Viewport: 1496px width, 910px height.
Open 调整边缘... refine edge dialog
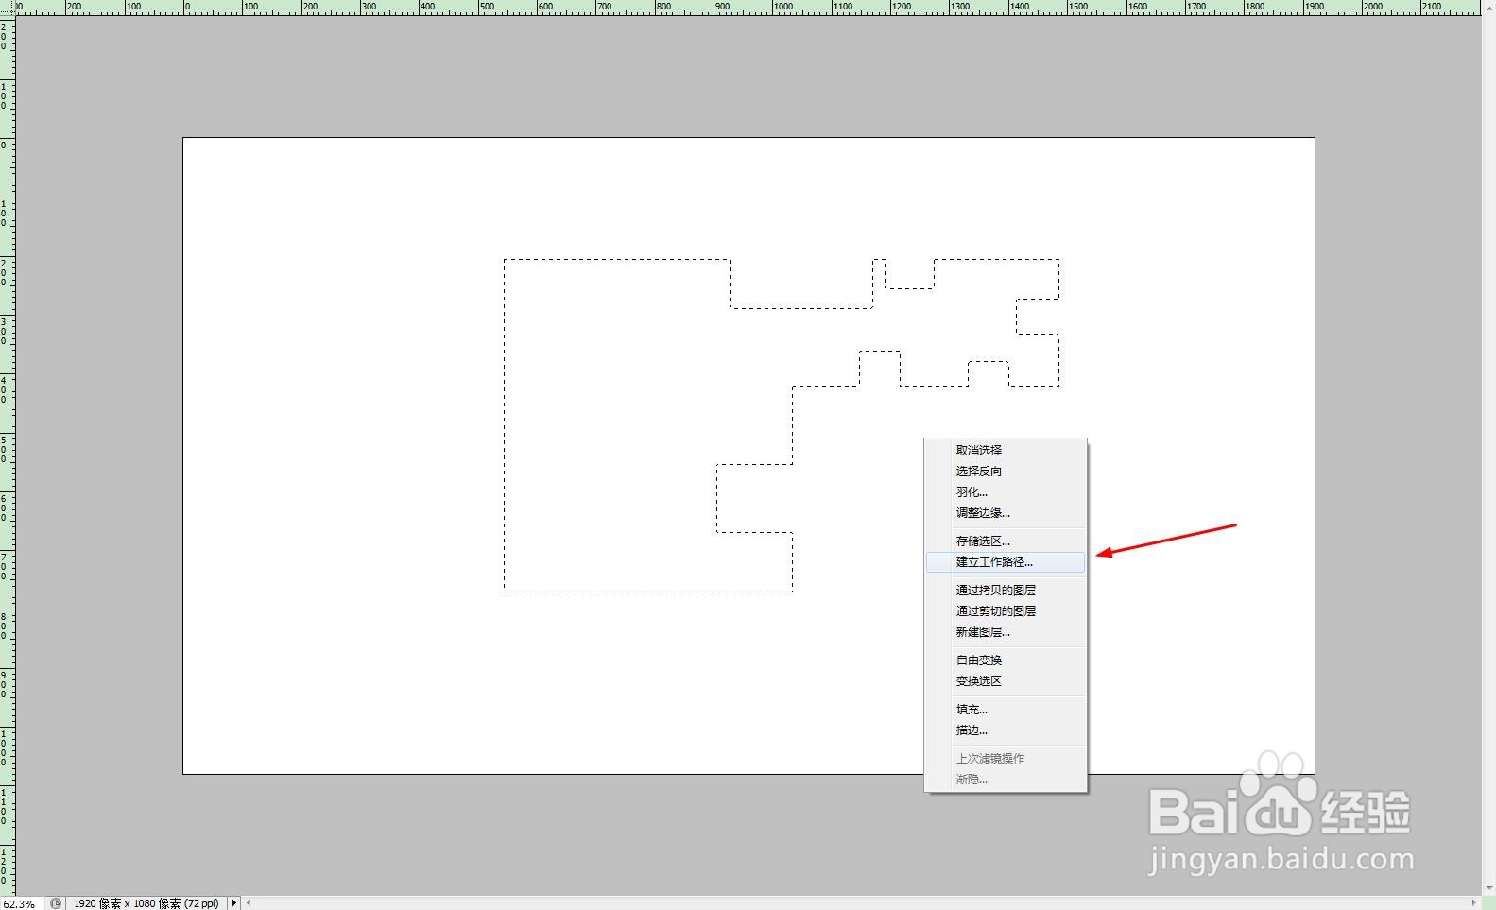tap(1006, 513)
